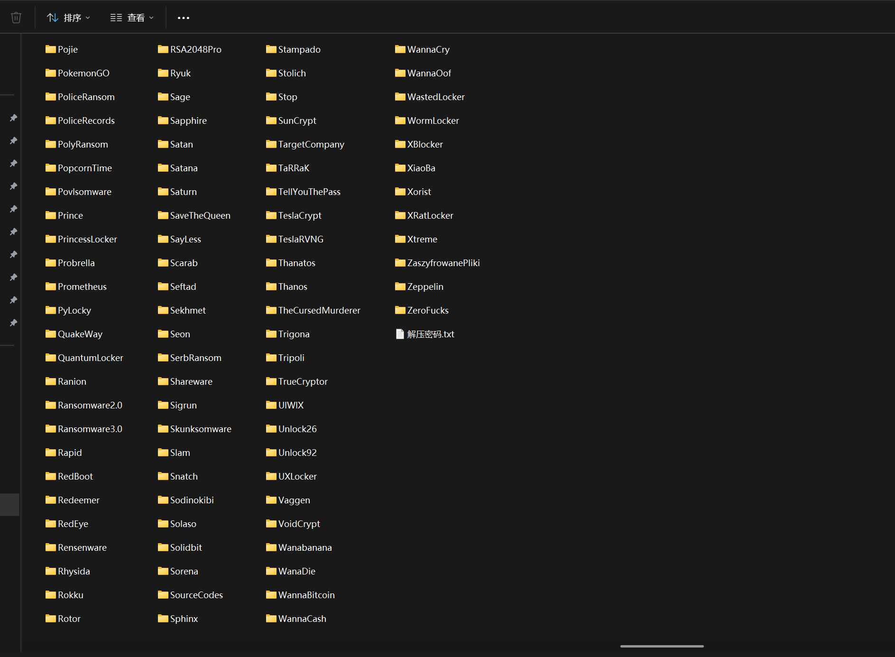Click the Ransomware2.0 folder name

(90, 405)
